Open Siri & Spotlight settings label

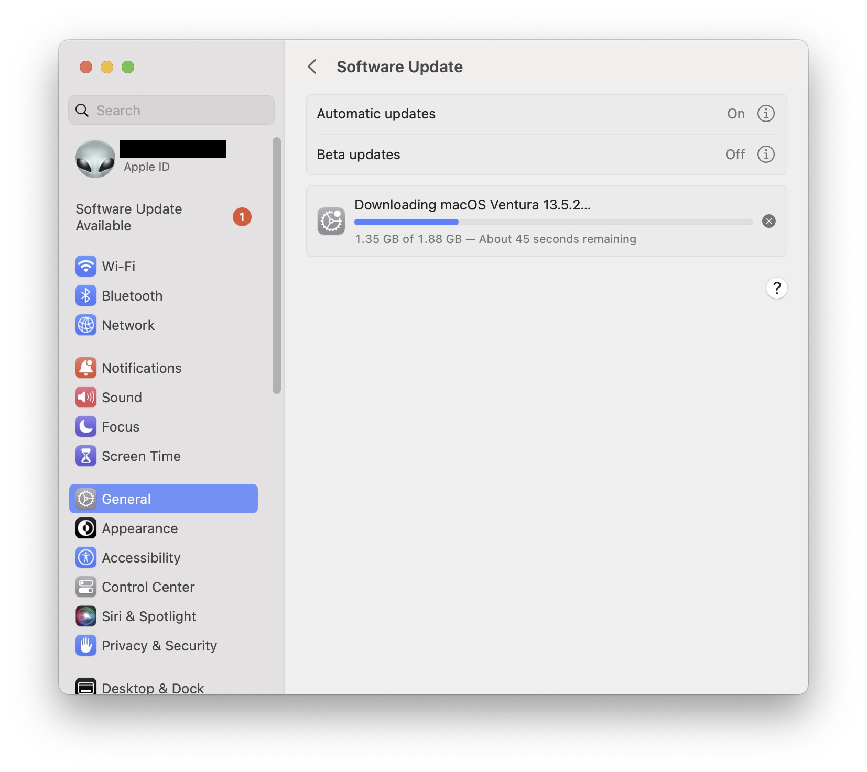149,616
